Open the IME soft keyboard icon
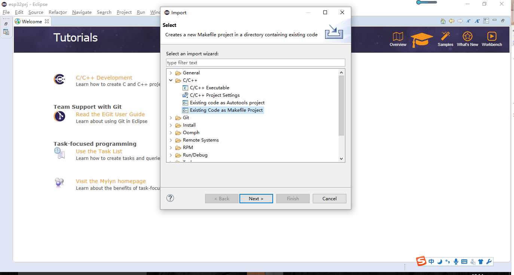This screenshot has width=514, height=275. [x=464, y=262]
